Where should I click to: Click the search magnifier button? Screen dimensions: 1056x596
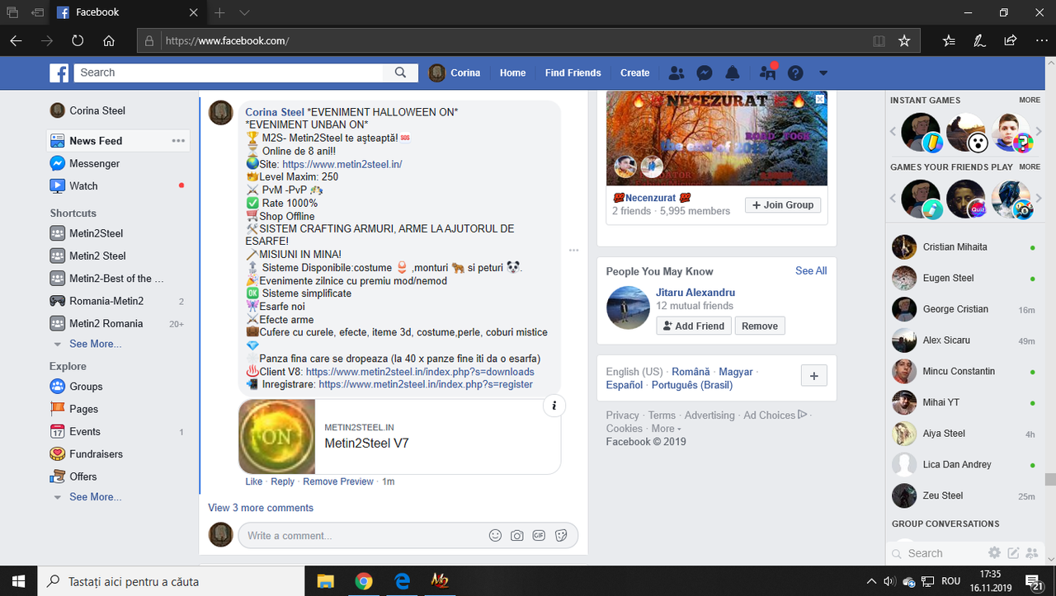400,73
